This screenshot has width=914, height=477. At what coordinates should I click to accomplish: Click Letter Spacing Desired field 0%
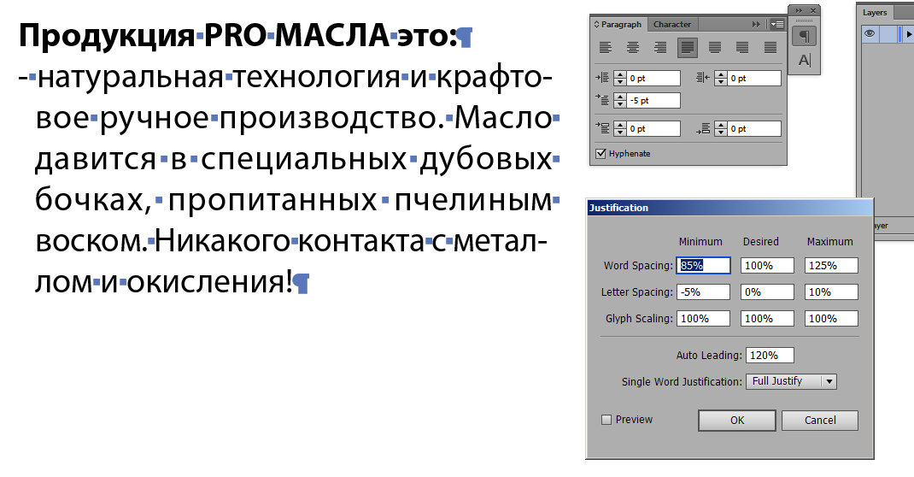tap(767, 291)
